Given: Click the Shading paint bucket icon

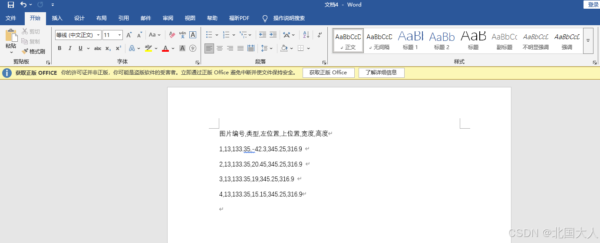Looking at the screenshot, I should click(x=284, y=48).
